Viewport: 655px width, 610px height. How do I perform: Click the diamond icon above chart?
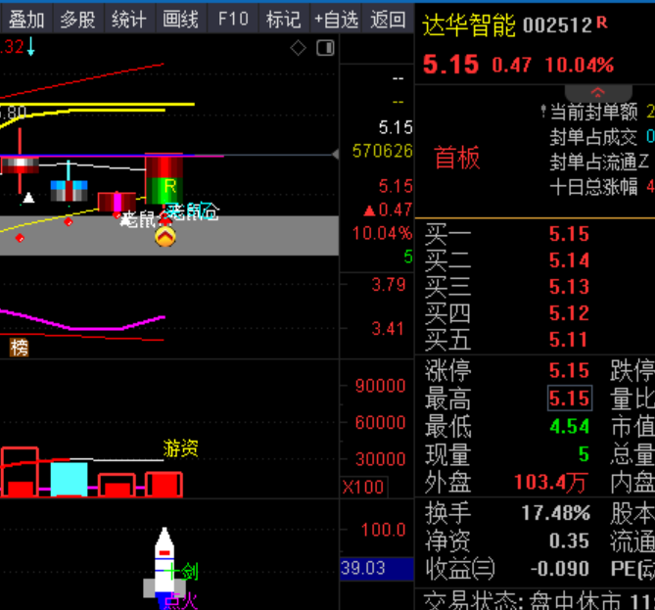tap(299, 48)
